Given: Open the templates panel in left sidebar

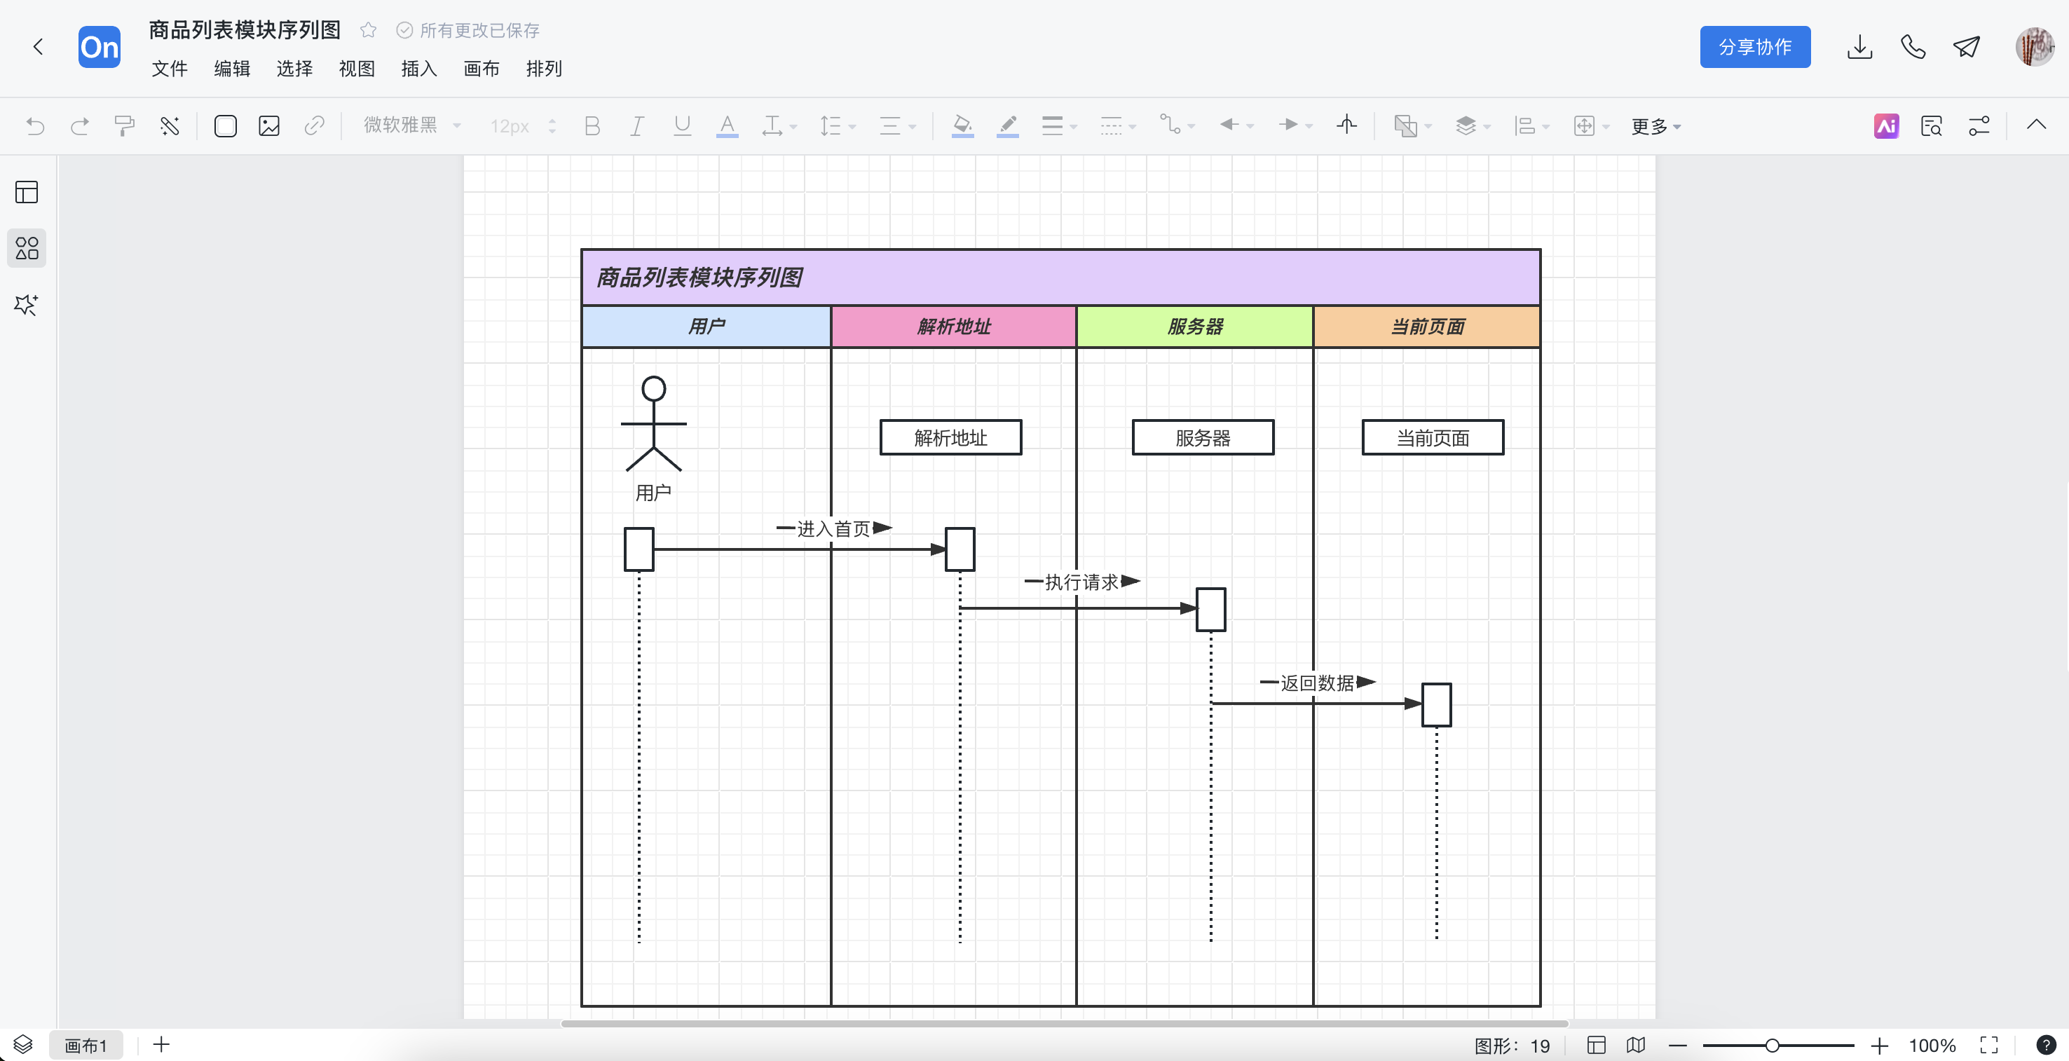Looking at the screenshot, I should (x=27, y=192).
